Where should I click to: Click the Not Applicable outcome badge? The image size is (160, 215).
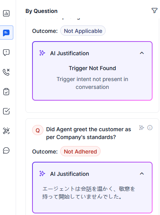point(83,31)
